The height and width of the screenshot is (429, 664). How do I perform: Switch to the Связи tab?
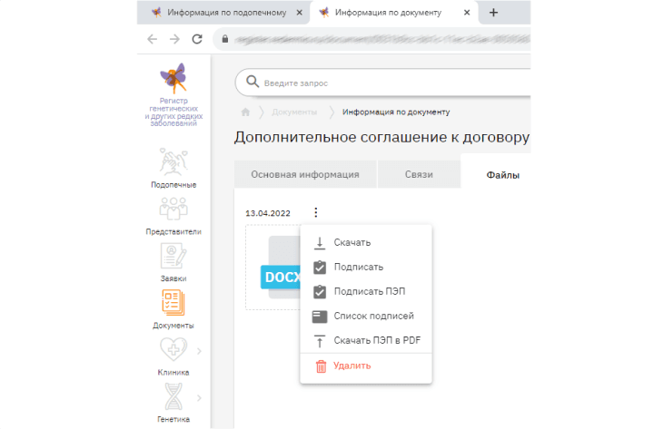coord(419,174)
